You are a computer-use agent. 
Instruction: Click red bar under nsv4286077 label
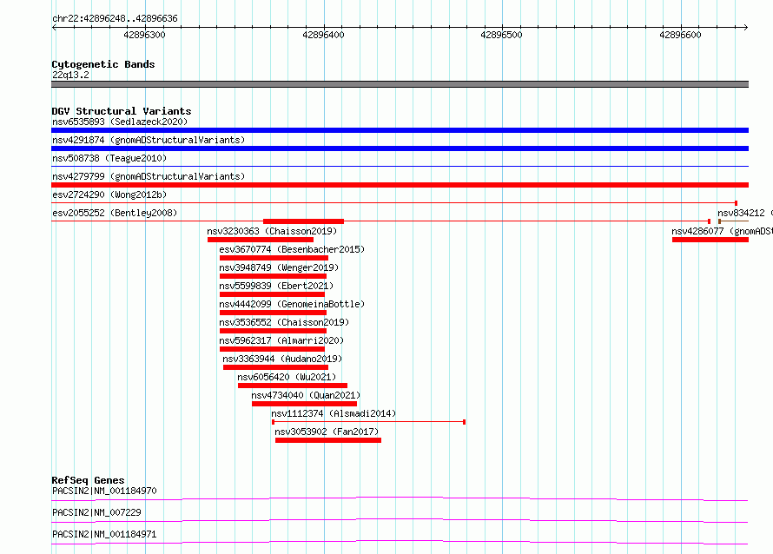(x=710, y=240)
